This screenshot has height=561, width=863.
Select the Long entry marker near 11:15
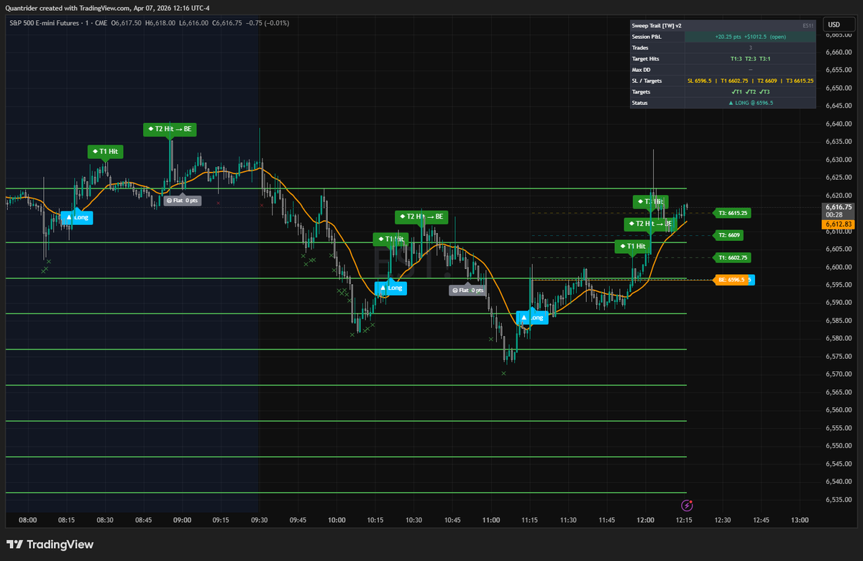pos(532,317)
